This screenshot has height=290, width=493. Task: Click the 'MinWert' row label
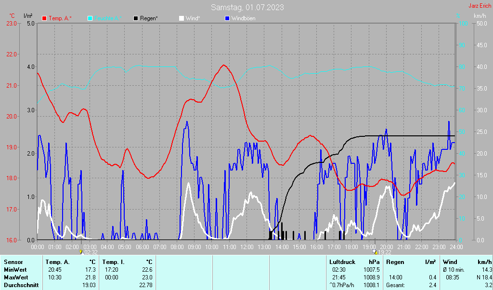(15, 270)
